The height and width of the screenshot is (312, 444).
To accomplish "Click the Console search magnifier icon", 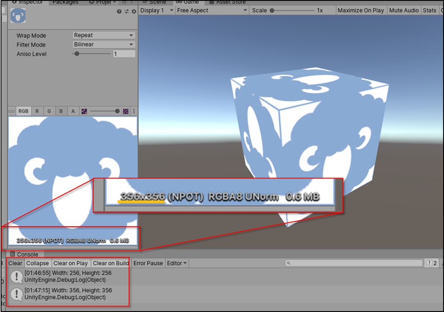I will 289,263.
